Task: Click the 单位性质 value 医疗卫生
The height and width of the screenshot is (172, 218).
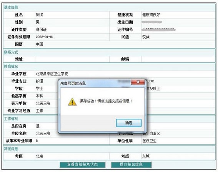Action: (x=149, y=141)
